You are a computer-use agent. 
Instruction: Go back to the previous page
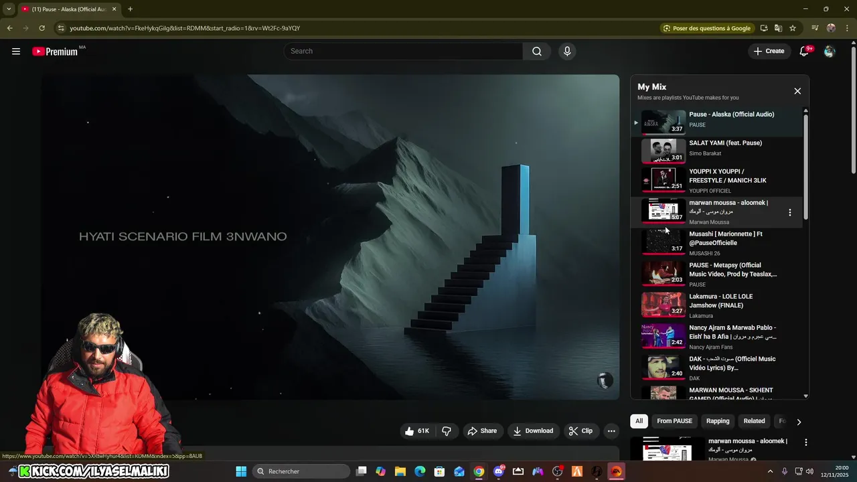pyautogui.click(x=9, y=28)
